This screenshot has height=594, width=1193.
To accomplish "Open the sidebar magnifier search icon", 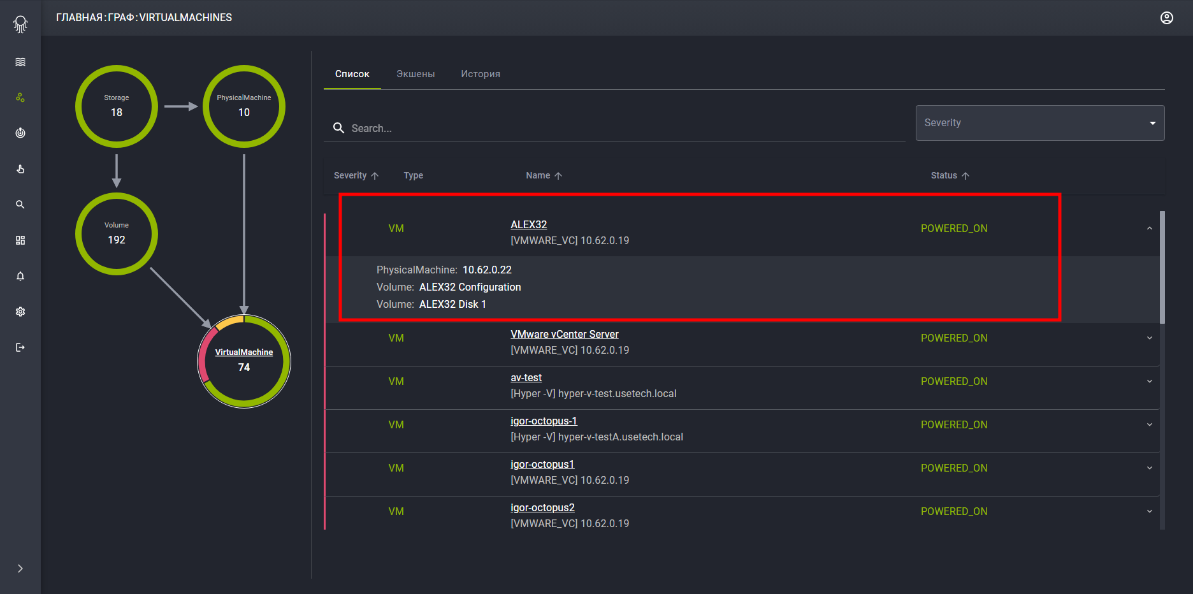I will [x=20, y=205].
